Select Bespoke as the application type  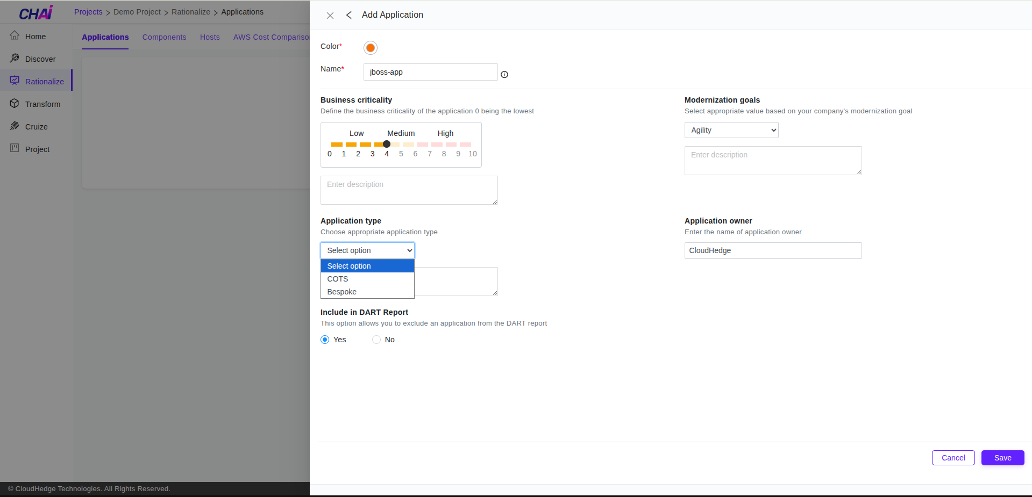(x=341, y=292)
